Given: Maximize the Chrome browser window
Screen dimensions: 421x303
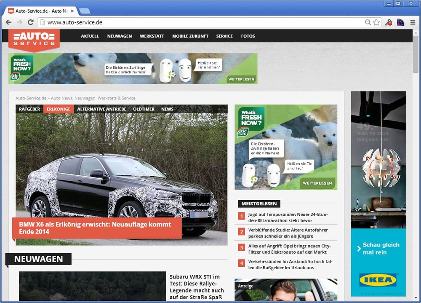Looking at the screenshot, I should (398, 3).
